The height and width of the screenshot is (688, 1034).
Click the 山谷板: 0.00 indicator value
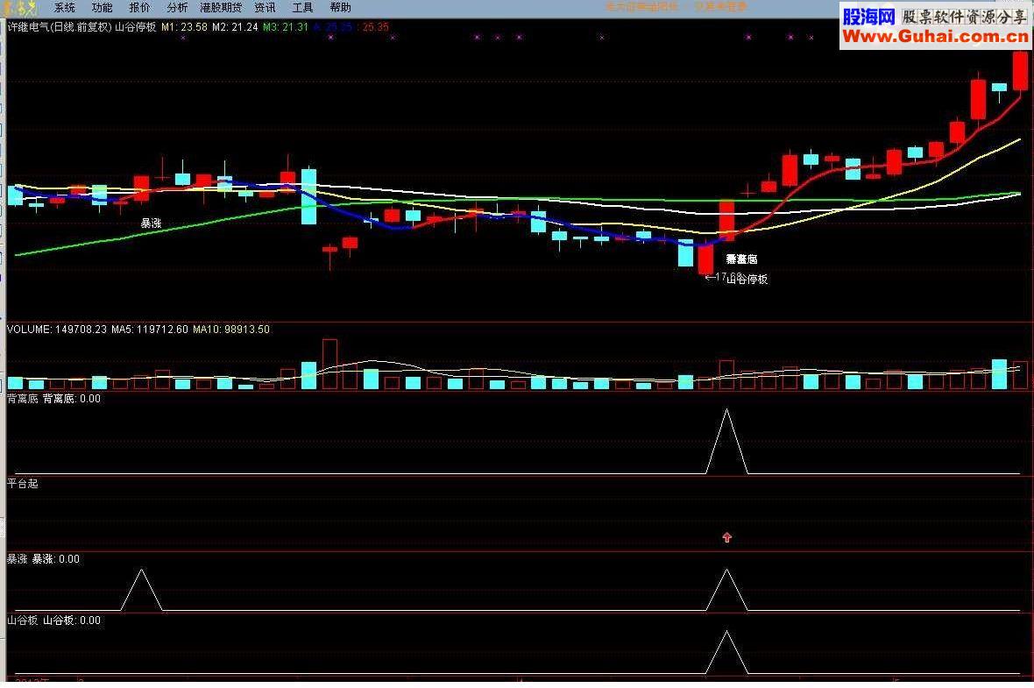[72, 620]
